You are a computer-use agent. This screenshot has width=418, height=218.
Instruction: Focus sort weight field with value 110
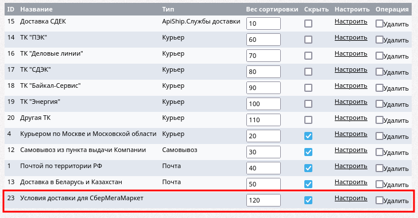[264, 120]
